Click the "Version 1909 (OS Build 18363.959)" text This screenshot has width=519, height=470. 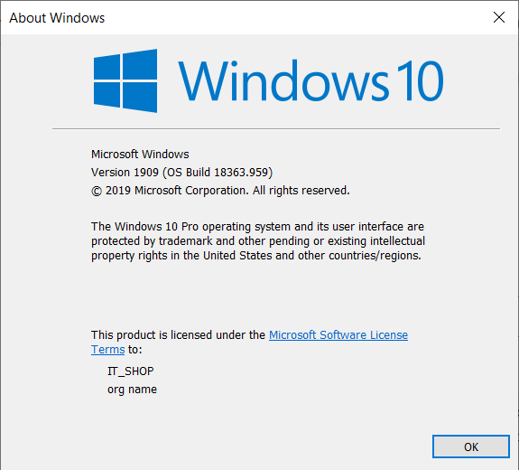click(181, 173)
